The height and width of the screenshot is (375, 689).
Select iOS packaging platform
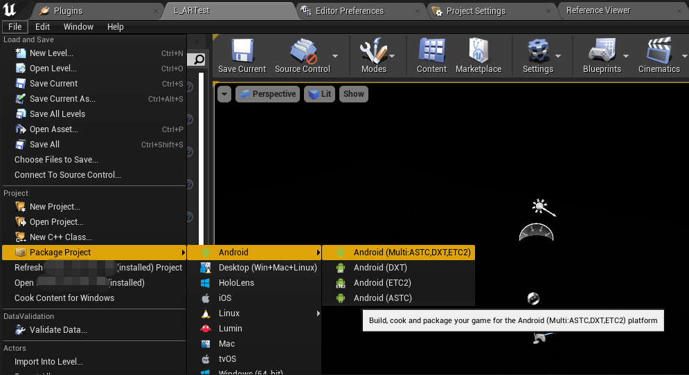coord(254,298)
